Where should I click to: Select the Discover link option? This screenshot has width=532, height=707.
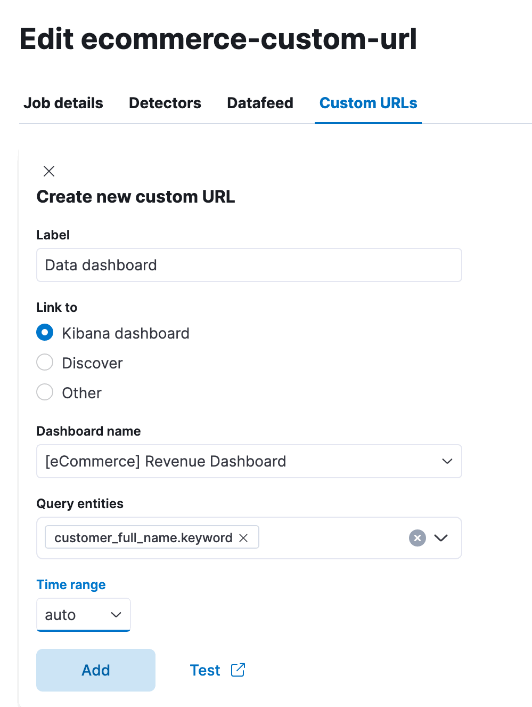click(x=45, y=362)
